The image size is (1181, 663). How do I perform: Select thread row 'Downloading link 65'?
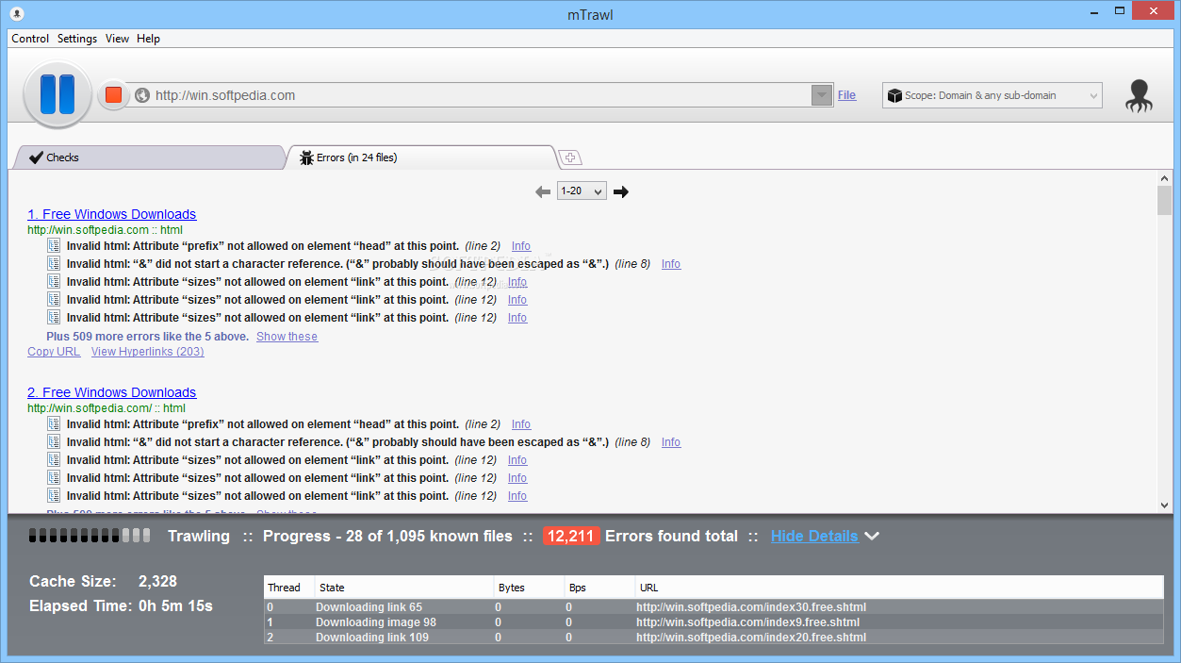click(x=714, y=607)
